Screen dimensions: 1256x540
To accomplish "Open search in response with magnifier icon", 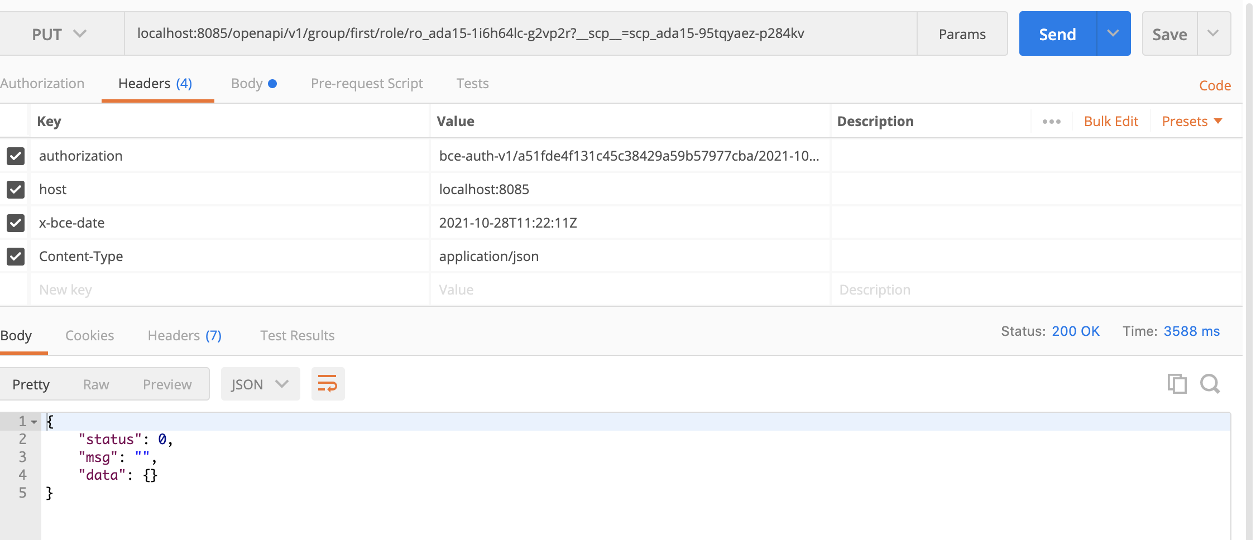I will pos(1210,384).
